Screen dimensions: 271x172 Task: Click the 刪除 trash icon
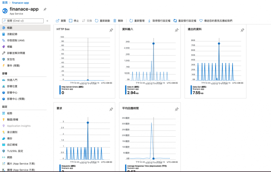point(115,21)
